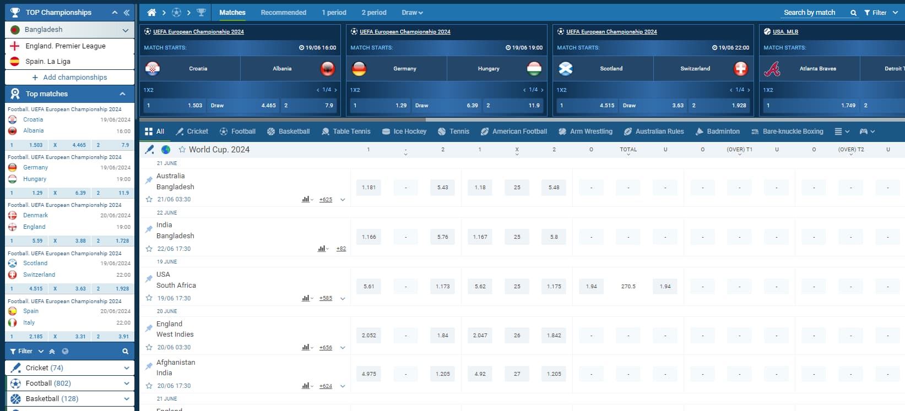The height and width of the screenshot is (411, 905).
Task: Open statistics icon for USA vs South Africa
Action: (x=307, y=298)
